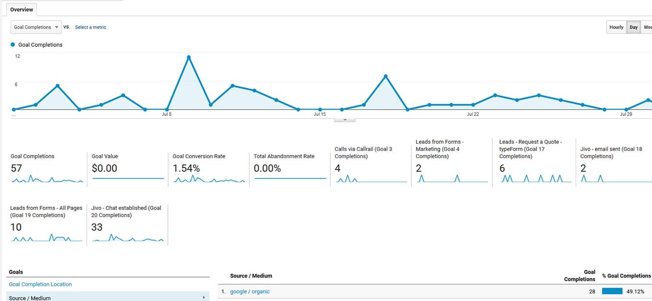This screenshot has width=652, height=301.
Task: Expand Source / Medium via its arrow chevron
Action: (x=204, y=298)
